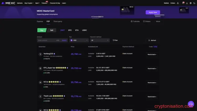Click the MEXC card thumbnail at banner right
The height and width of the screenshot is (111, 197).
[184, 10]
